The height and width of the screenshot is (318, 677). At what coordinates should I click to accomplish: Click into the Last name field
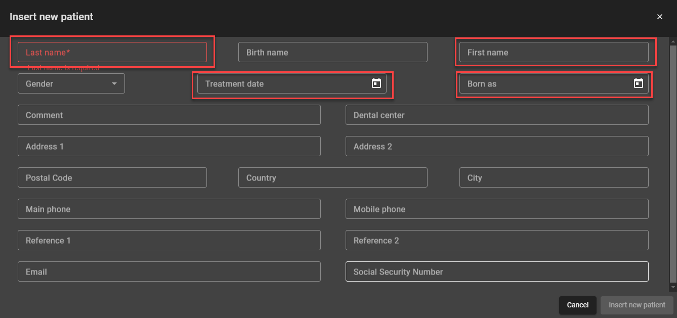tap(112, 52)
